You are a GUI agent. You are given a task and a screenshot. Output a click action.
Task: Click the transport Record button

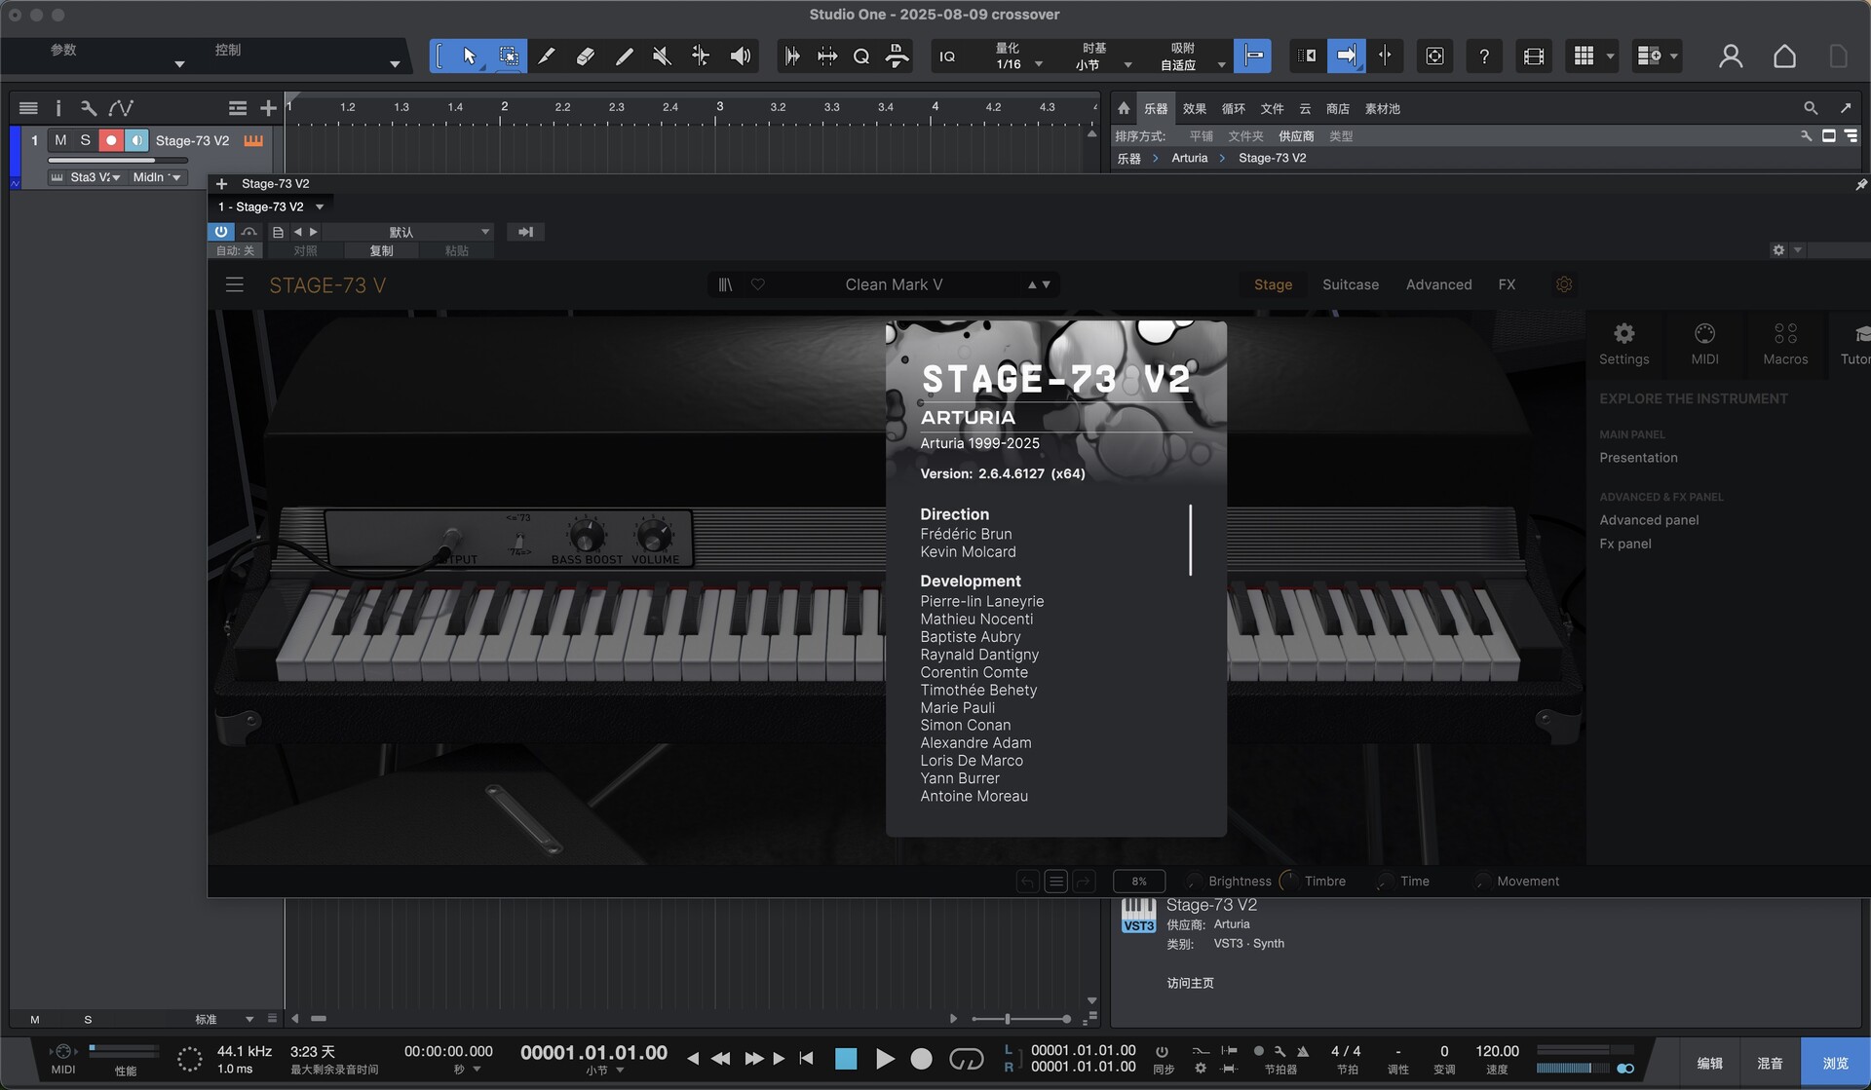coord(921,1059)
